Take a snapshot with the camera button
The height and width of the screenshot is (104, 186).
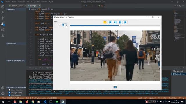click(115, 87)
